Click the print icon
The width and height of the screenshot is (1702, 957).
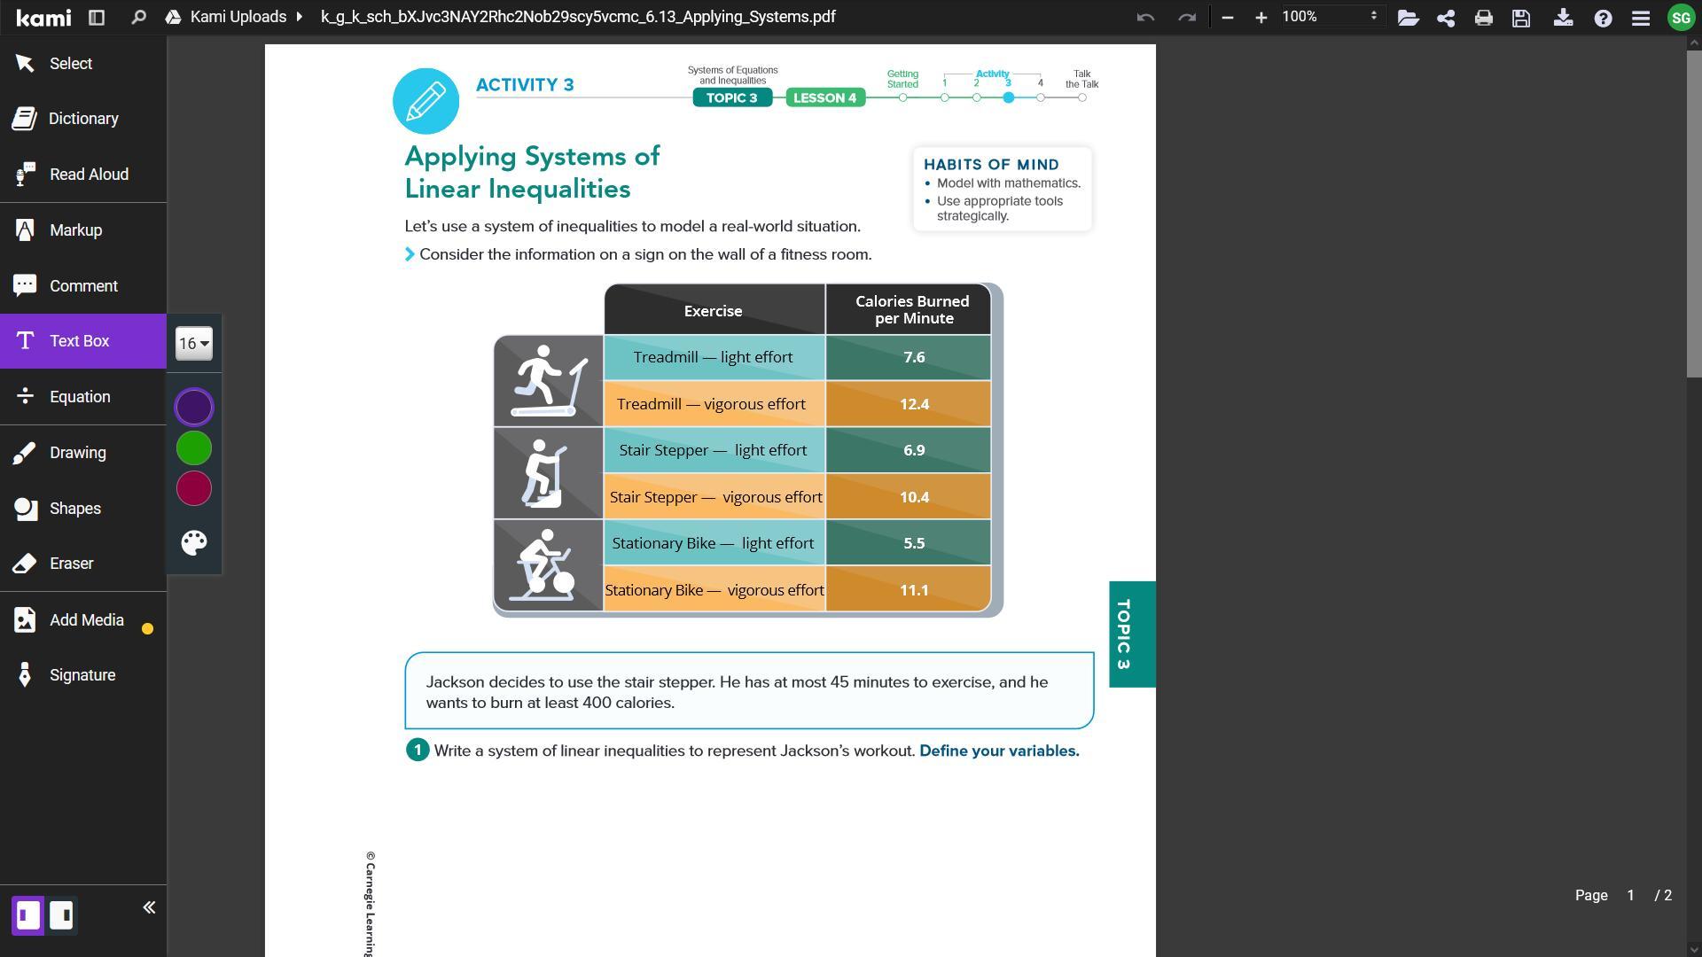[1483, 18]
